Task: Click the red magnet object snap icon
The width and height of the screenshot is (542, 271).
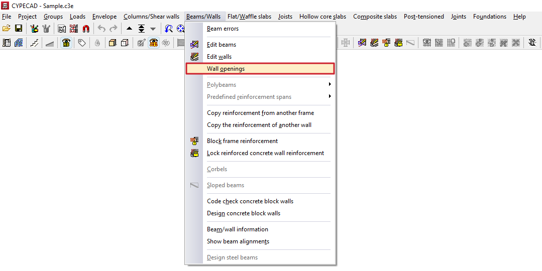Action: coord(86,29)
